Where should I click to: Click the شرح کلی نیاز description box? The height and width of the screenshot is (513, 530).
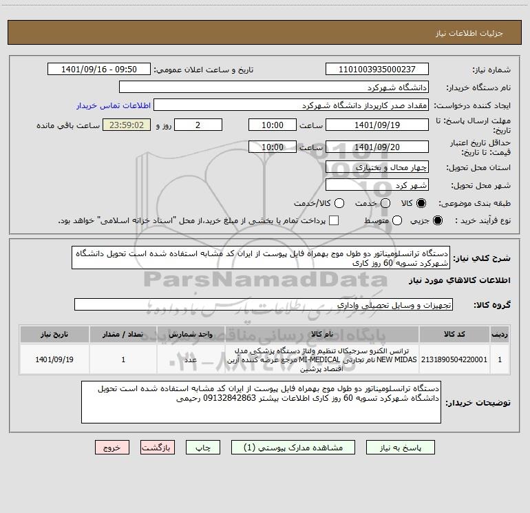tap(261, 258)
